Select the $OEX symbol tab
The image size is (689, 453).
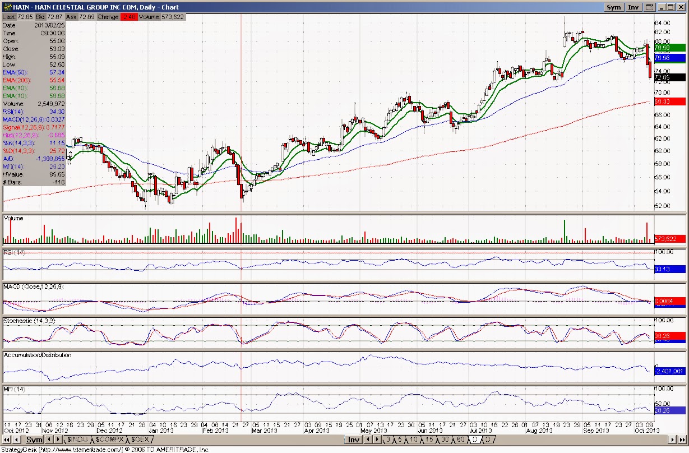140,440
